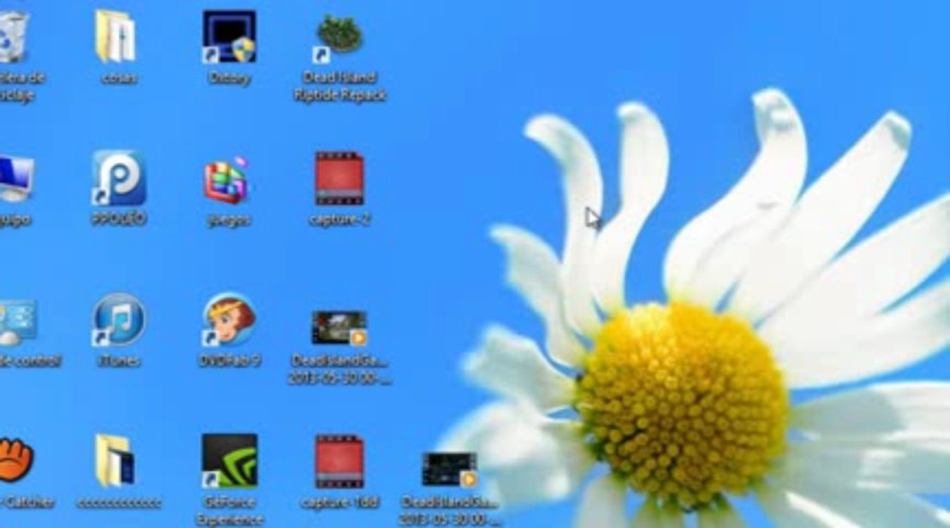The height and width of the screenshot is (528, 950).
Task: Select the red capture video beside GeForce Experience
Action: pos(339,461)
